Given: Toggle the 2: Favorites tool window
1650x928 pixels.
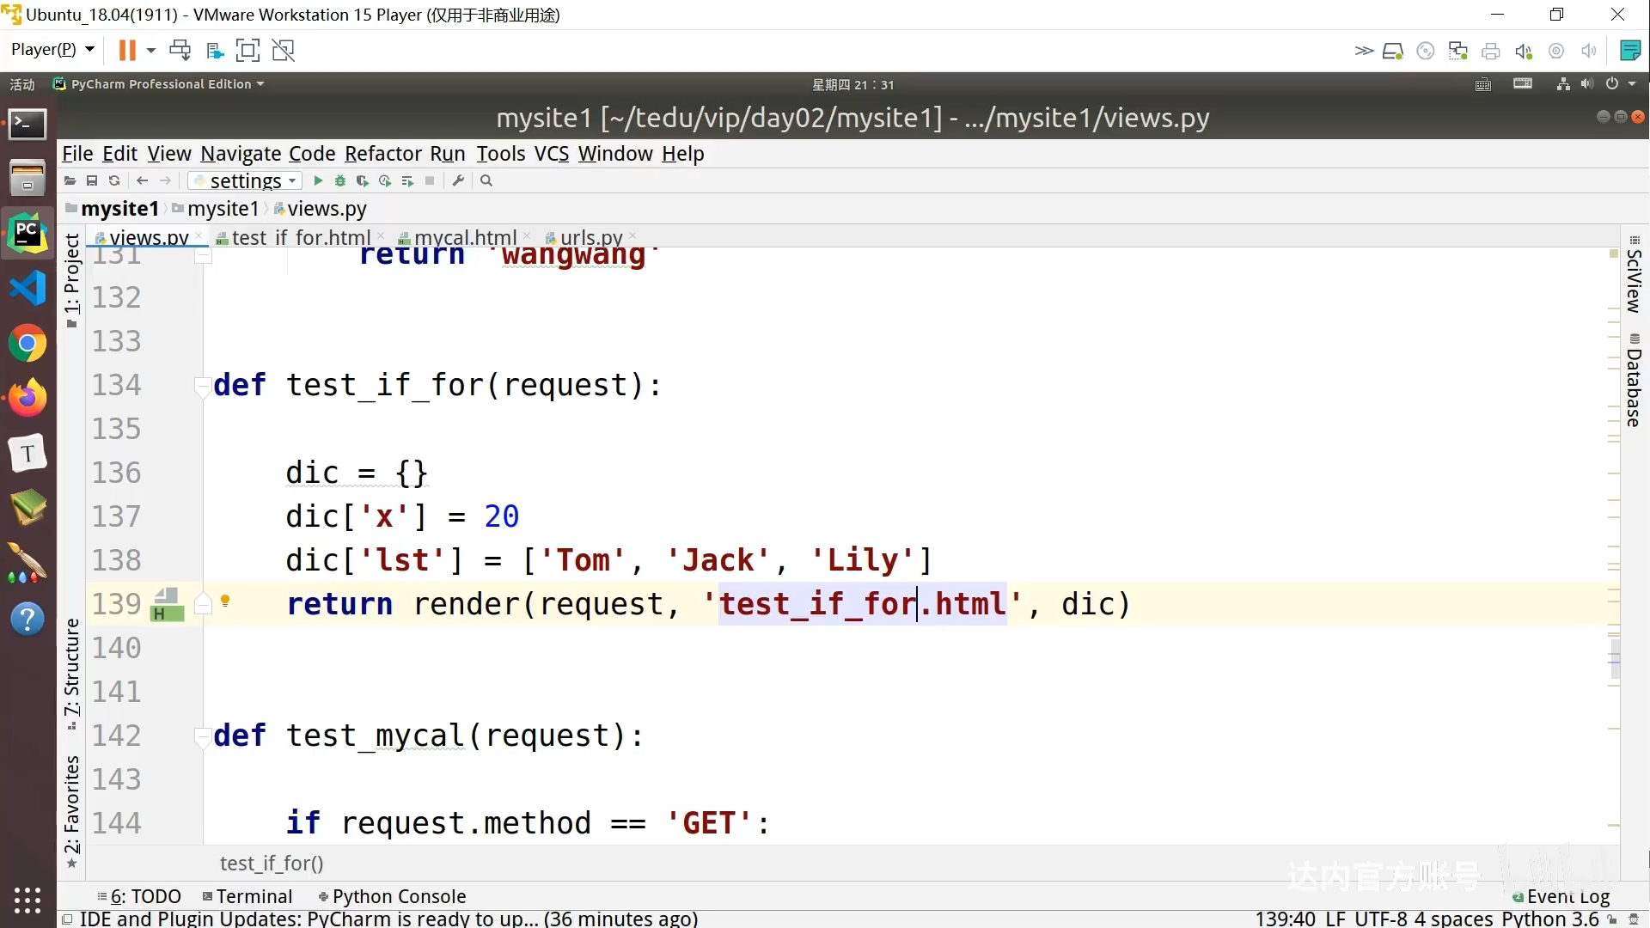Looking at the screenshot, I should click(x=72, y=810).
